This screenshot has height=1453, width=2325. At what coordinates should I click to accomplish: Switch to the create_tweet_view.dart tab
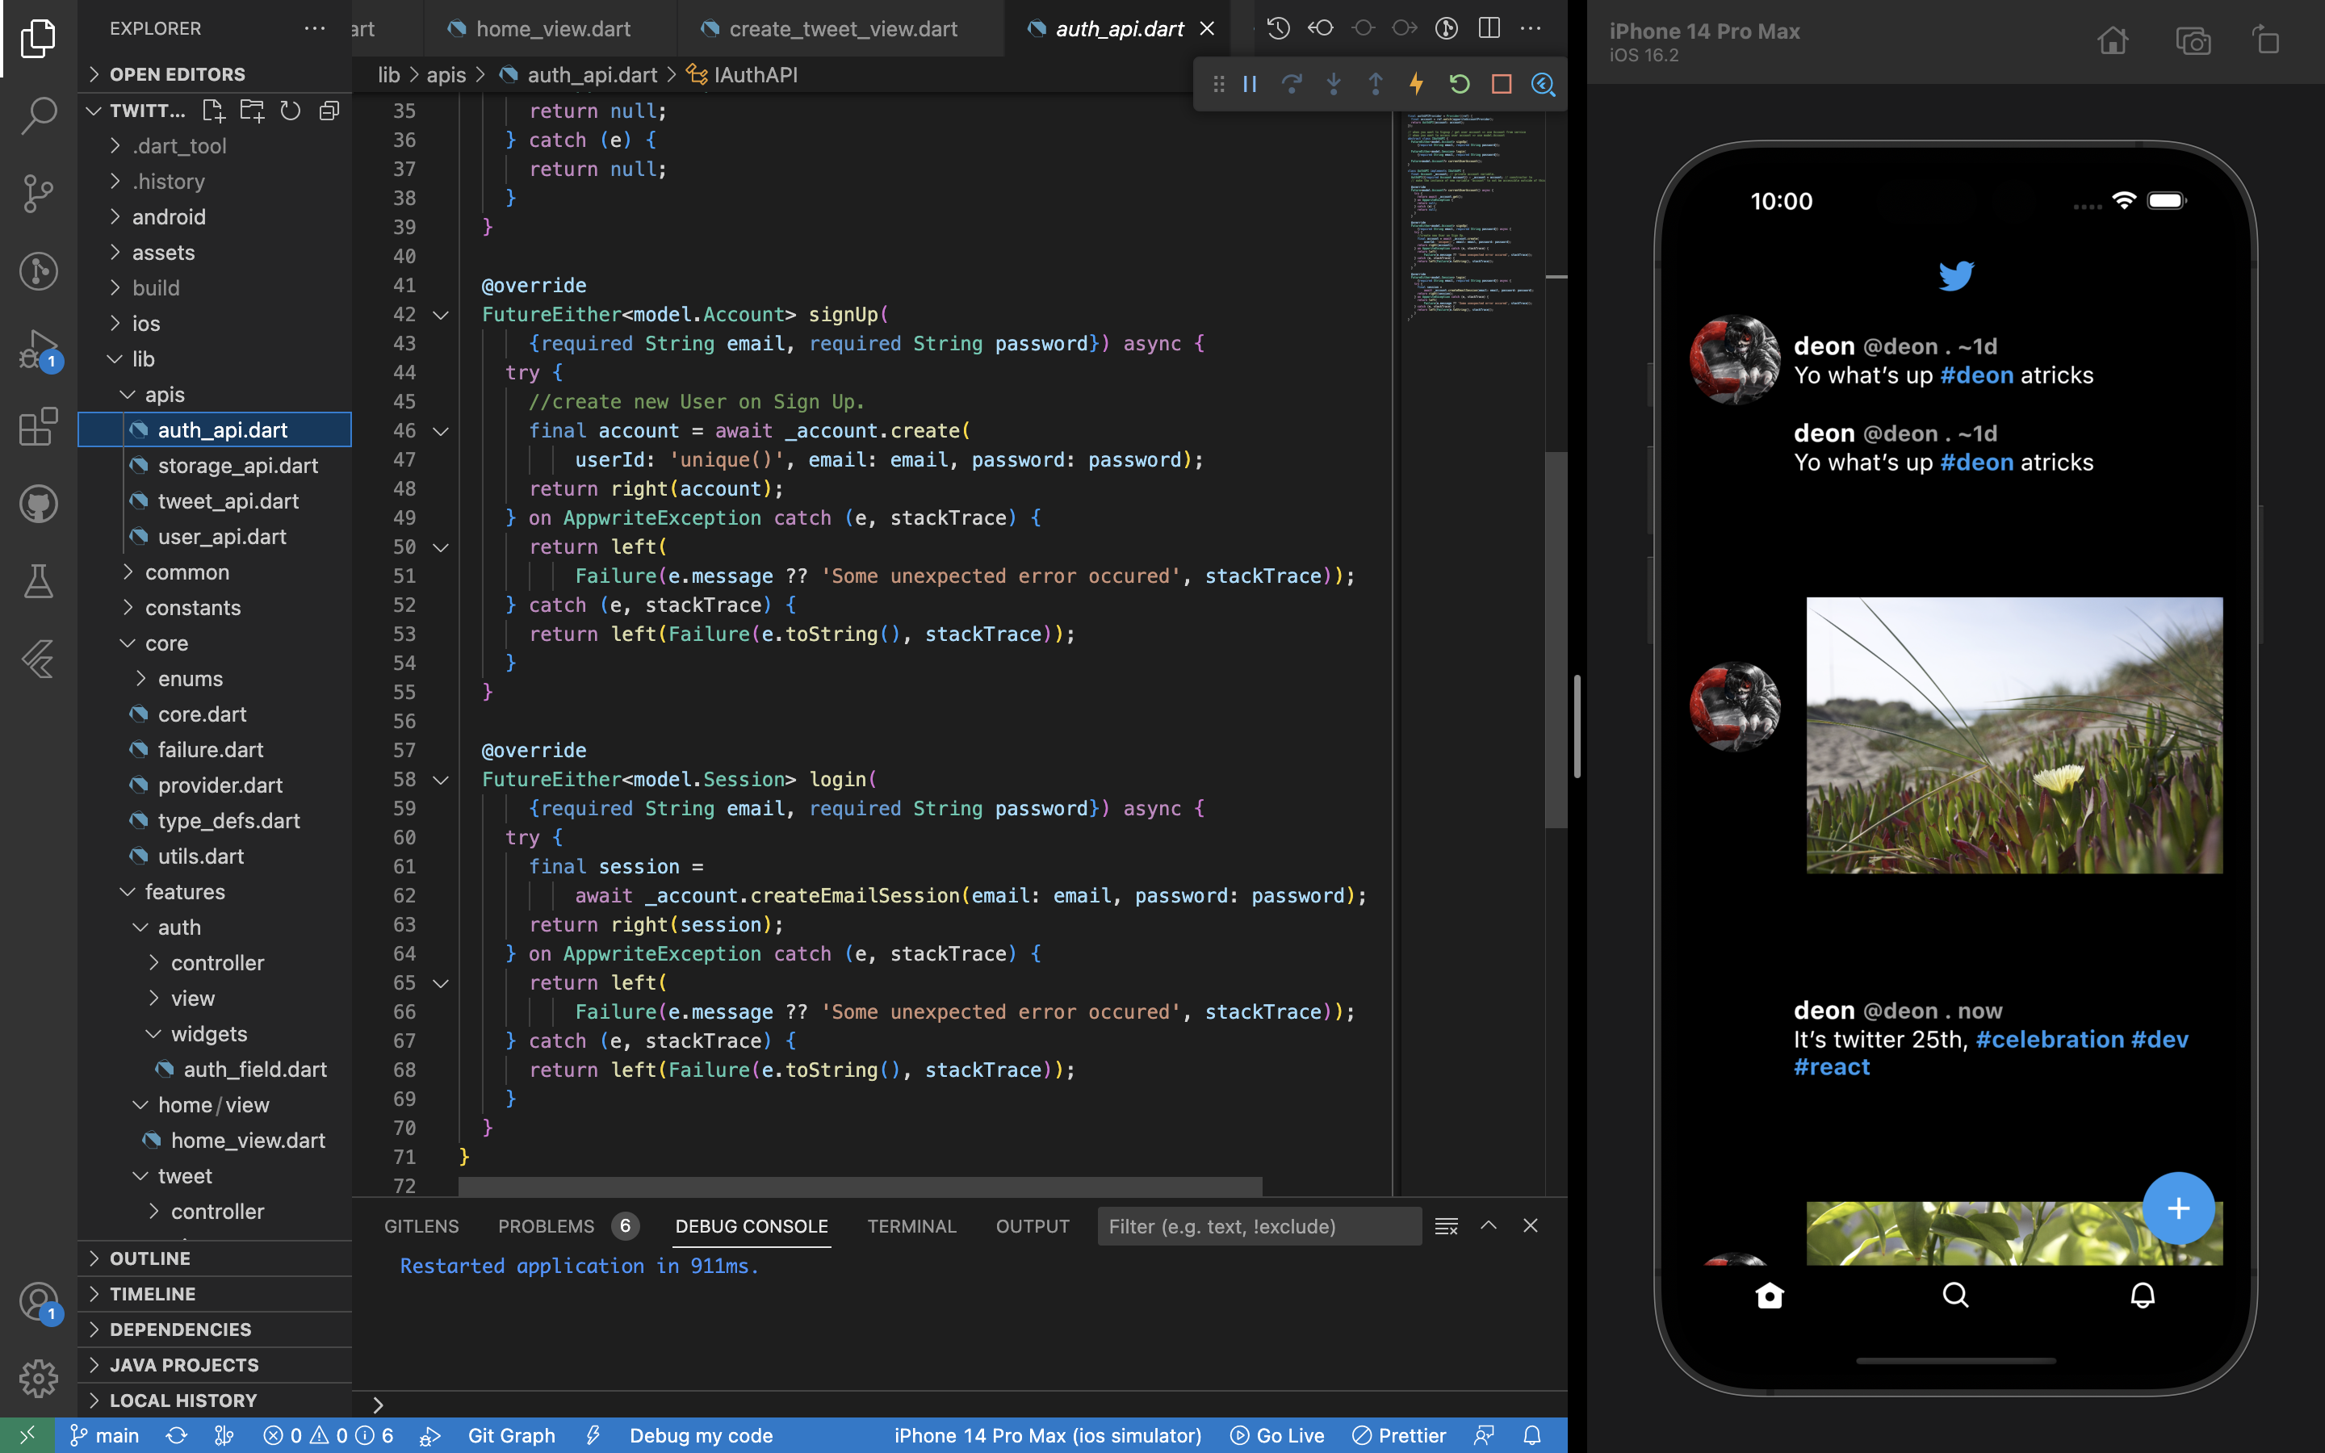tap(840, 29)
